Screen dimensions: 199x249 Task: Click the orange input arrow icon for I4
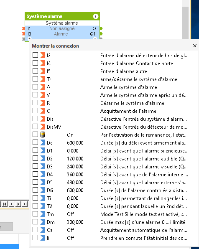pos(43,63)
